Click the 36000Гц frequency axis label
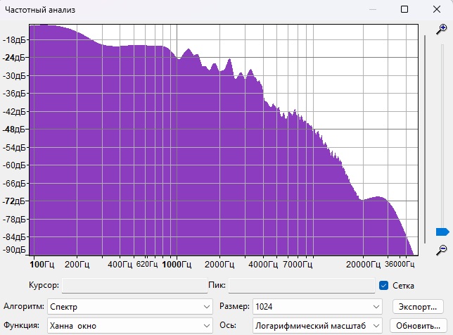The image size is (453, 335). click(400, 264)
